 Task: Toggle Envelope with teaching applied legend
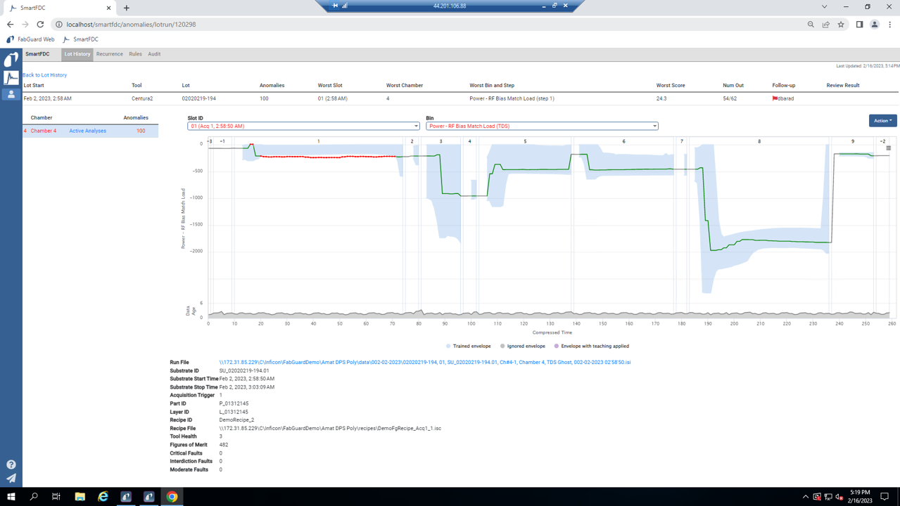591,346
